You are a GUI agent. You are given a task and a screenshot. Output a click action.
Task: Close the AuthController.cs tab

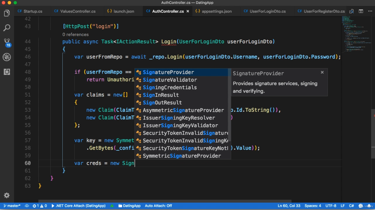coord(188,11)
